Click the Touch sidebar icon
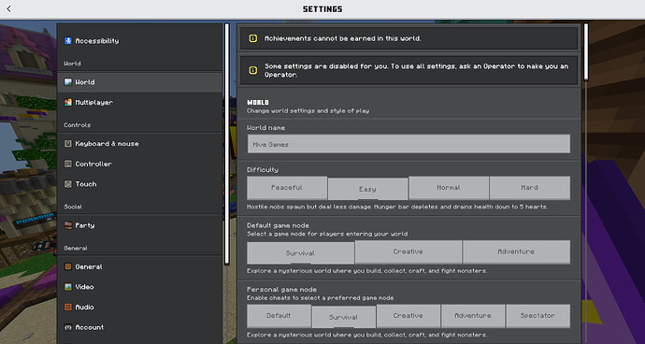The image size is (645, 344). [68, 184]
